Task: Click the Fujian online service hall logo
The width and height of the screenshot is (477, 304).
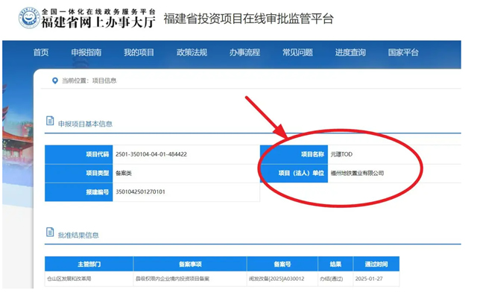Action: pos(29,18)
